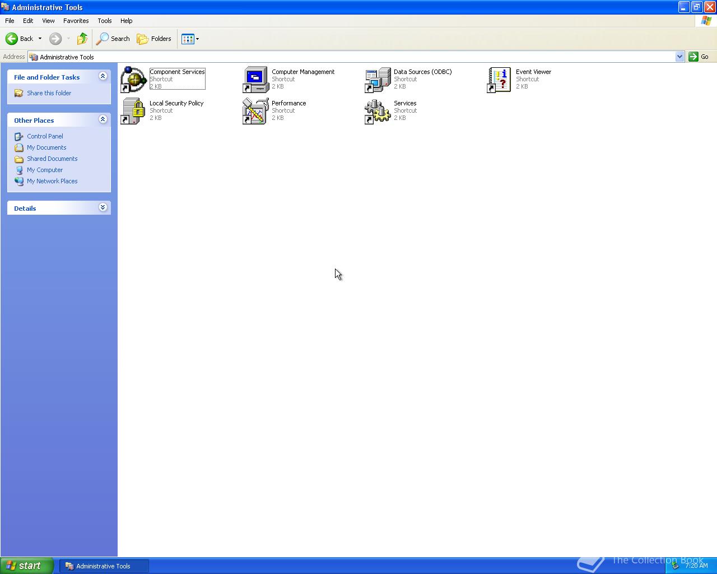The width and height of the screenshot is (717, 574).
Task: Open the View menu
Action: pyautogui.click(x=48, y=21)
